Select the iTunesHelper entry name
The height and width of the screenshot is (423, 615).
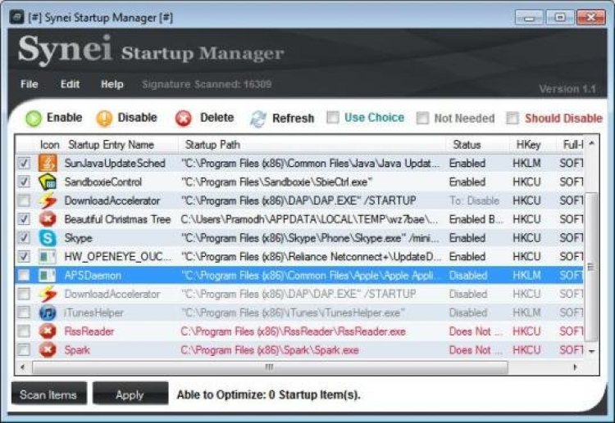tap(93, 313)
